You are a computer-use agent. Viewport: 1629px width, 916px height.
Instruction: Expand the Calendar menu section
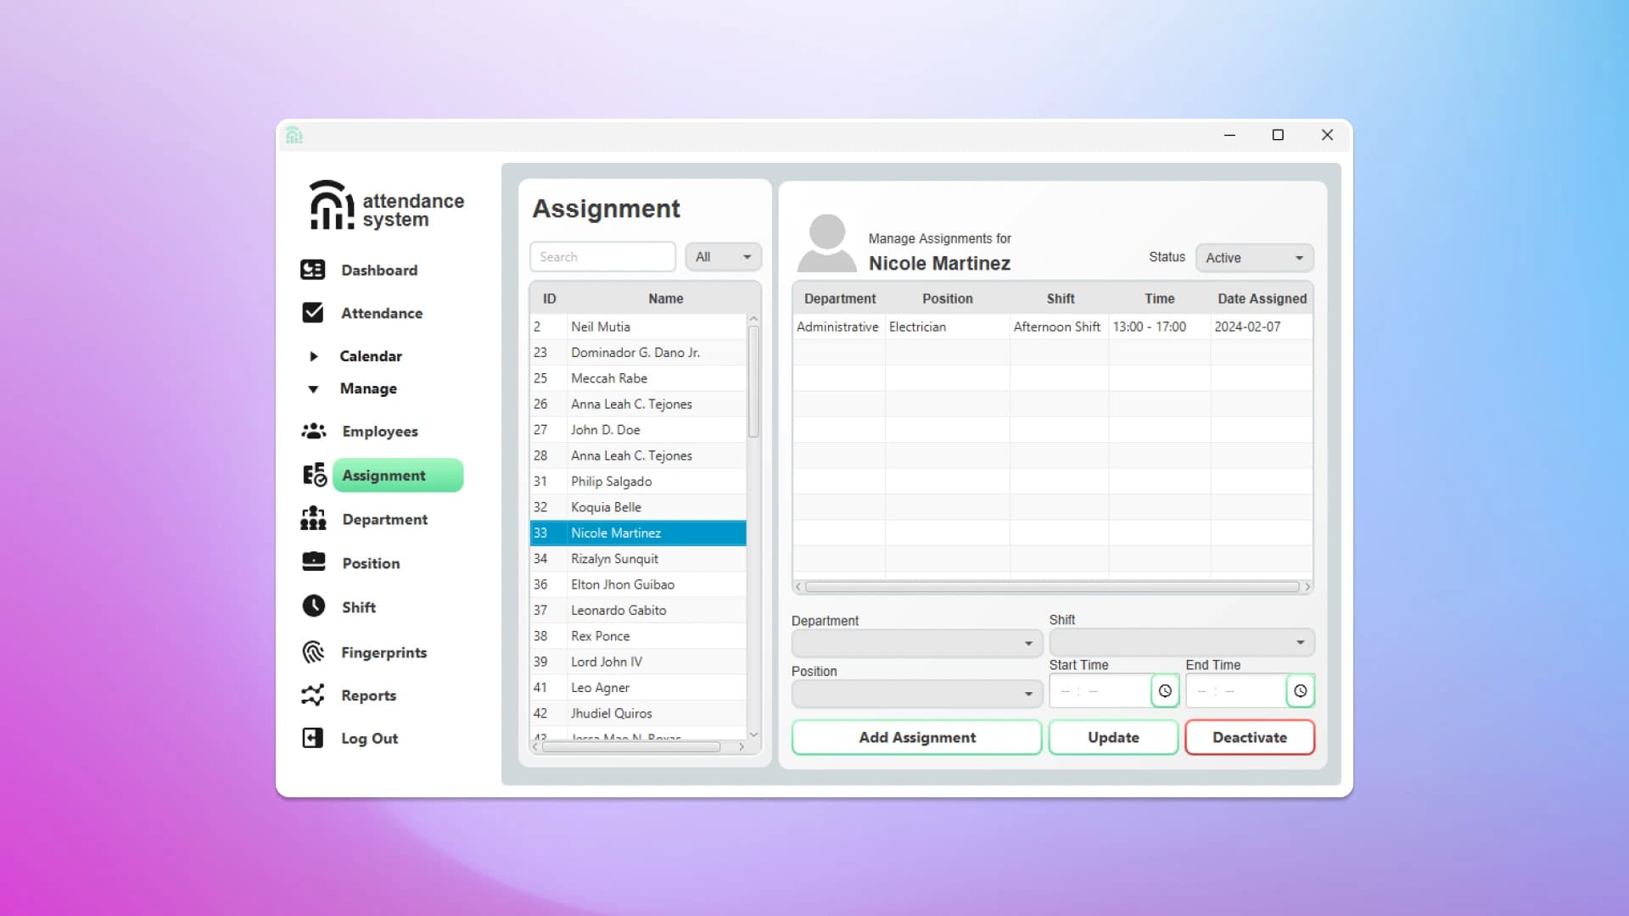314,356
